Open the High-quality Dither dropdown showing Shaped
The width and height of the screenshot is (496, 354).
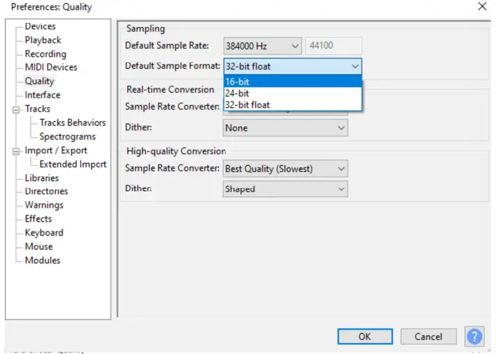point(285,189)
